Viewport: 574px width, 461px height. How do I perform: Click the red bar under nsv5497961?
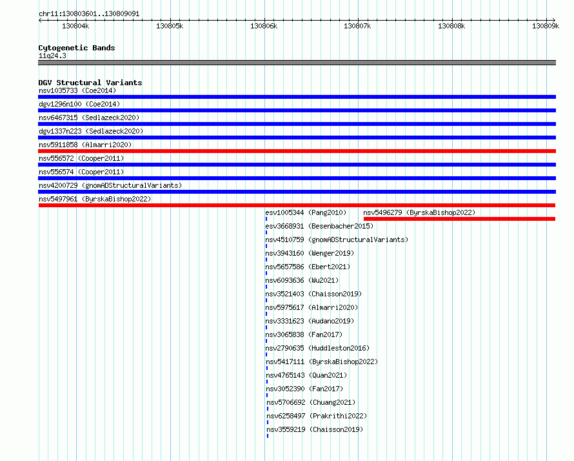(297, 205)
